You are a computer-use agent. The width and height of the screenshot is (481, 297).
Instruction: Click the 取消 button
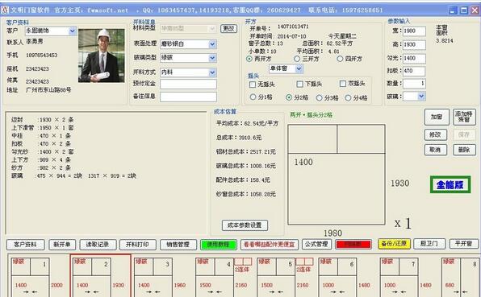436,150
